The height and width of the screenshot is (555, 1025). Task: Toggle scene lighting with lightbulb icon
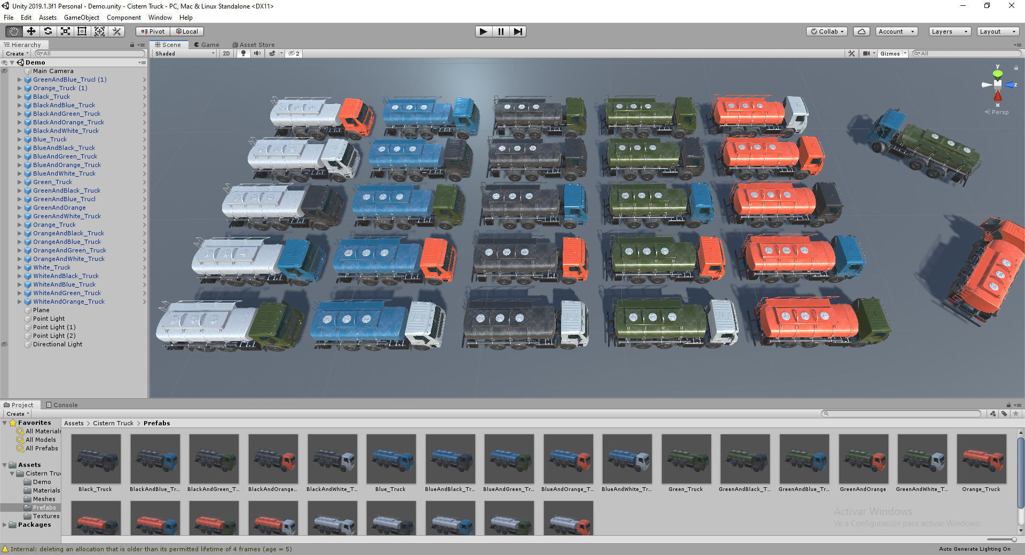pos(243,53)
